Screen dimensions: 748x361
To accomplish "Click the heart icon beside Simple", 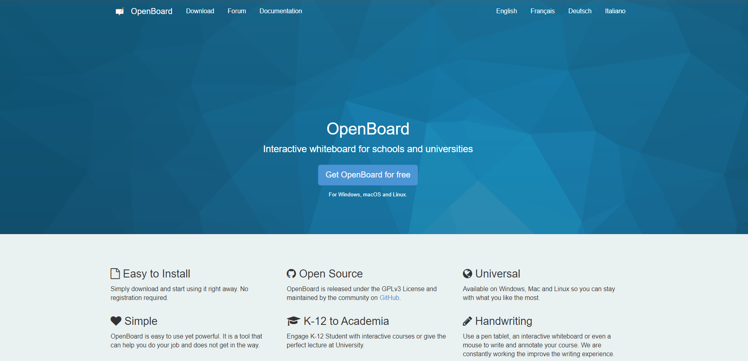I will tap(116, 321).
